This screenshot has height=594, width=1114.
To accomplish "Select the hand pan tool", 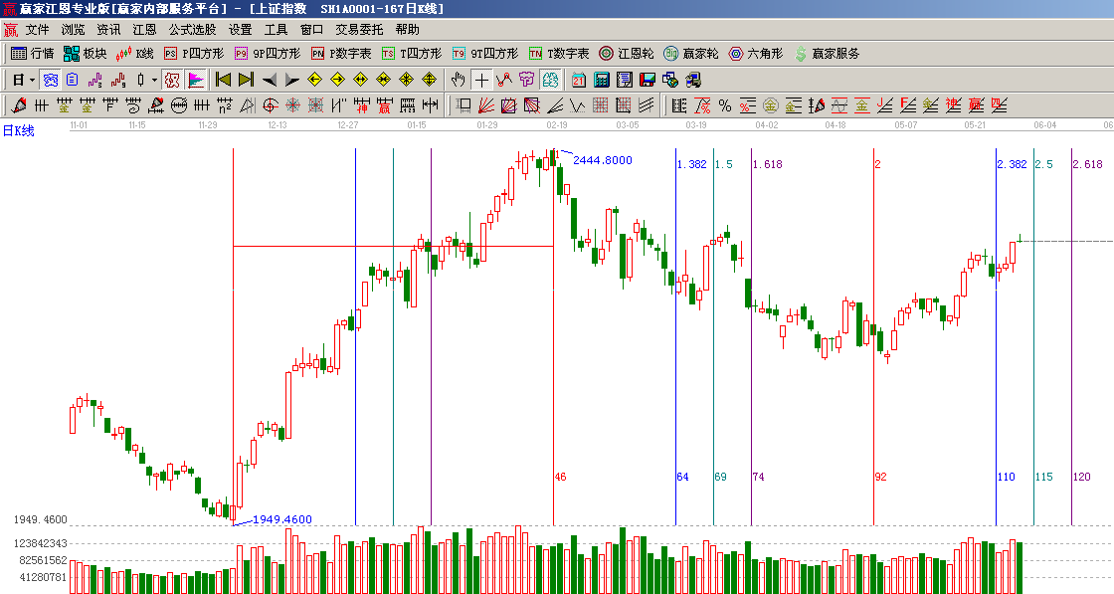I will pos(458,80).
